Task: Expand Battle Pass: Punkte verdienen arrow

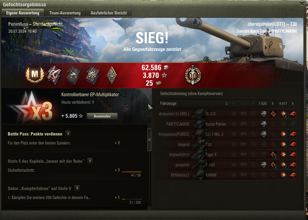Action: [x=68, y=134]
